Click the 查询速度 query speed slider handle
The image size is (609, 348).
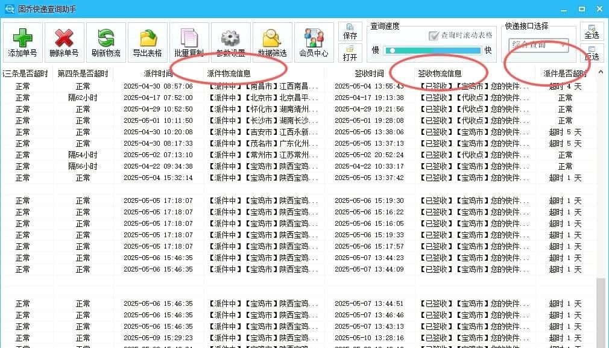click(393, 51)
